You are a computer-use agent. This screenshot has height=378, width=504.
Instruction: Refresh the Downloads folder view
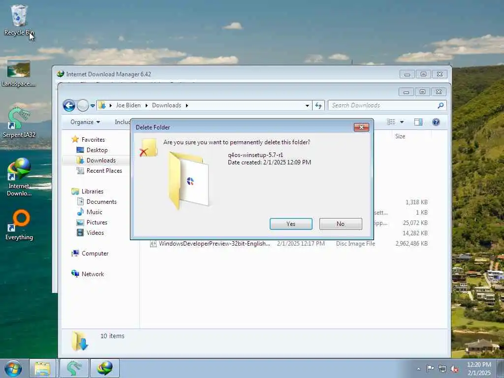click(x=318, y=105)
